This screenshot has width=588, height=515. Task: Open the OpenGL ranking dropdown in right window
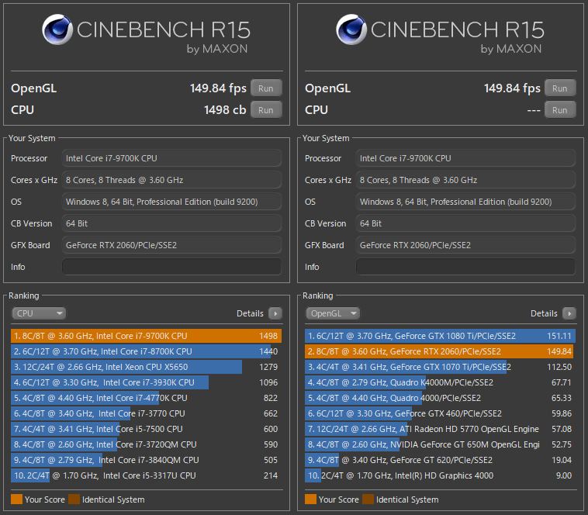pyautogui.click(x=333, y=313)
